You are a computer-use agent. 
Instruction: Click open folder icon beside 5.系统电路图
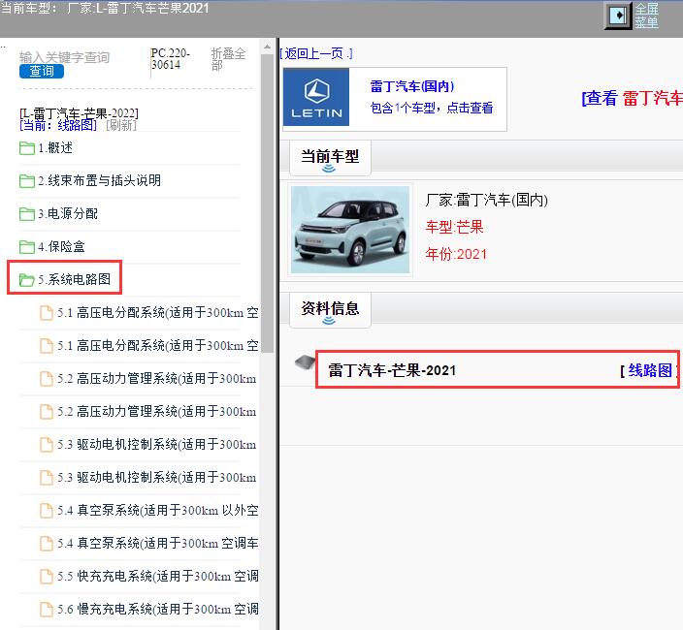click(x=27, y=279)
